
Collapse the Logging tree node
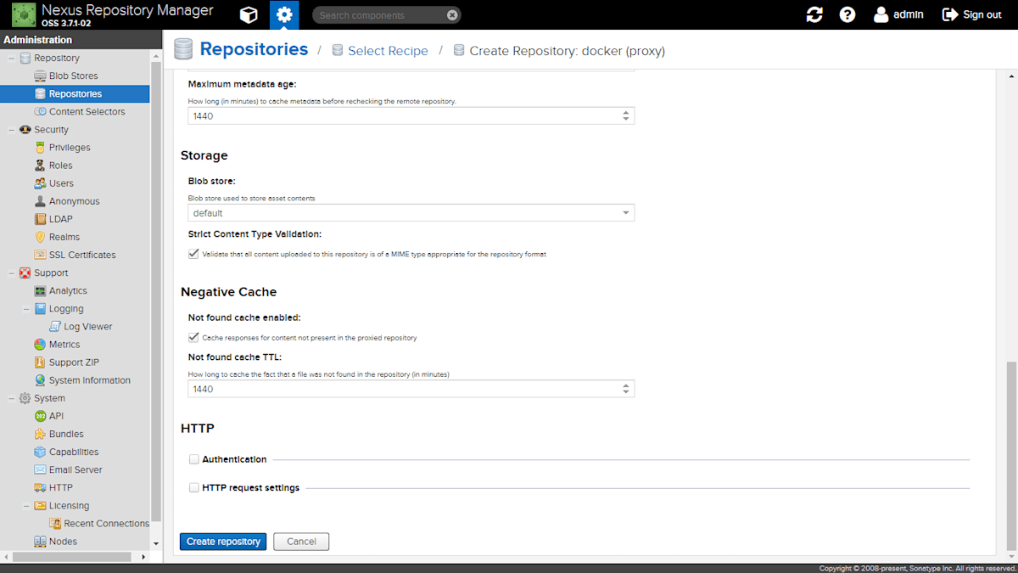pos(26,309)
